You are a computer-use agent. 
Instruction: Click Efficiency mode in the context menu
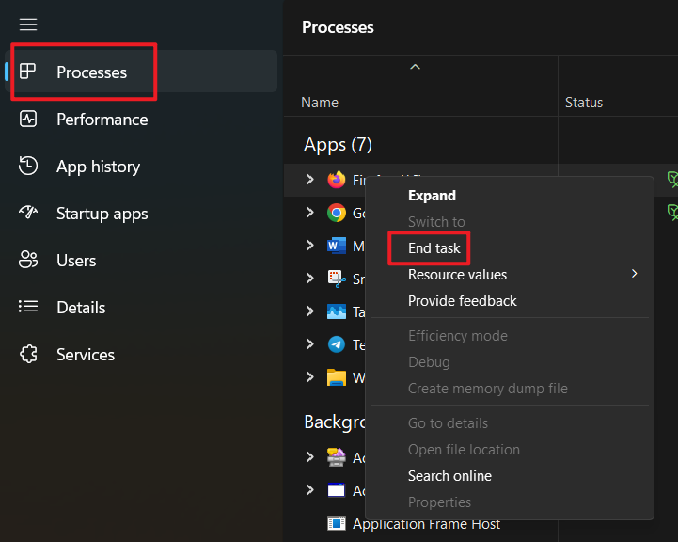point(457,336)
